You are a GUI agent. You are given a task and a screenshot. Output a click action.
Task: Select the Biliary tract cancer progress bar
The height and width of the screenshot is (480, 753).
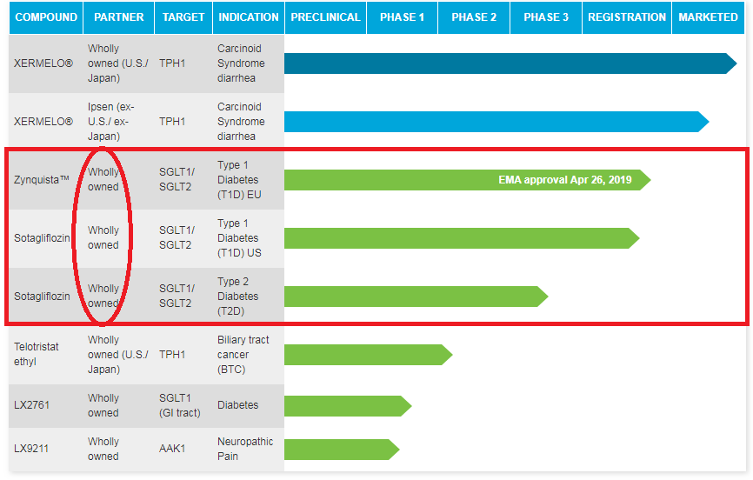[367, 354]
